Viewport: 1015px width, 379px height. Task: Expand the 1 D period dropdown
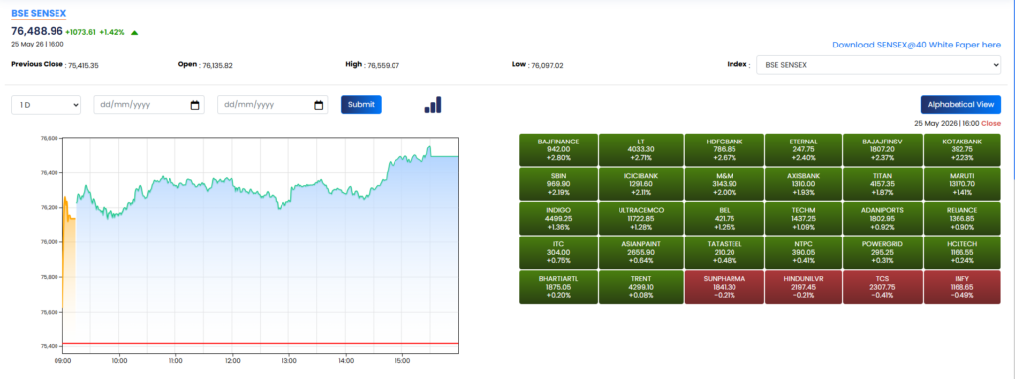point(46,105)
